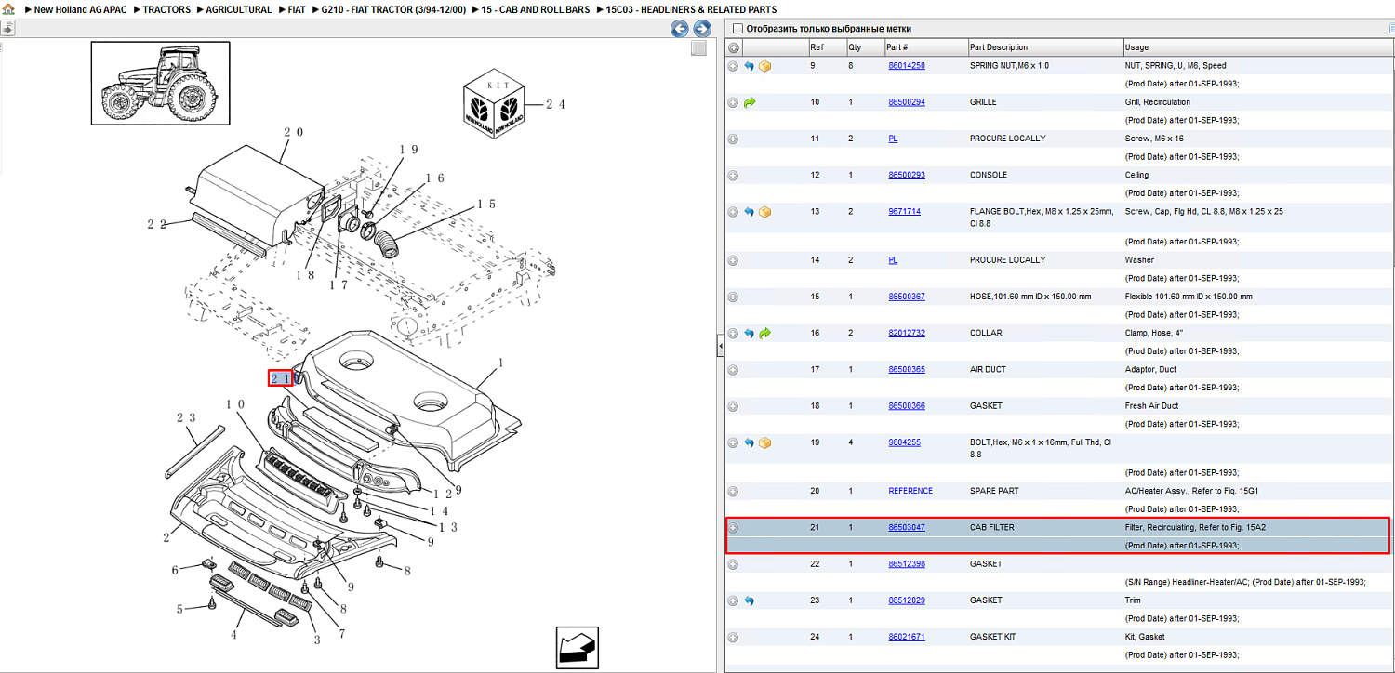
Task: Go to the next figure with forward arrow
Action: 702,29
